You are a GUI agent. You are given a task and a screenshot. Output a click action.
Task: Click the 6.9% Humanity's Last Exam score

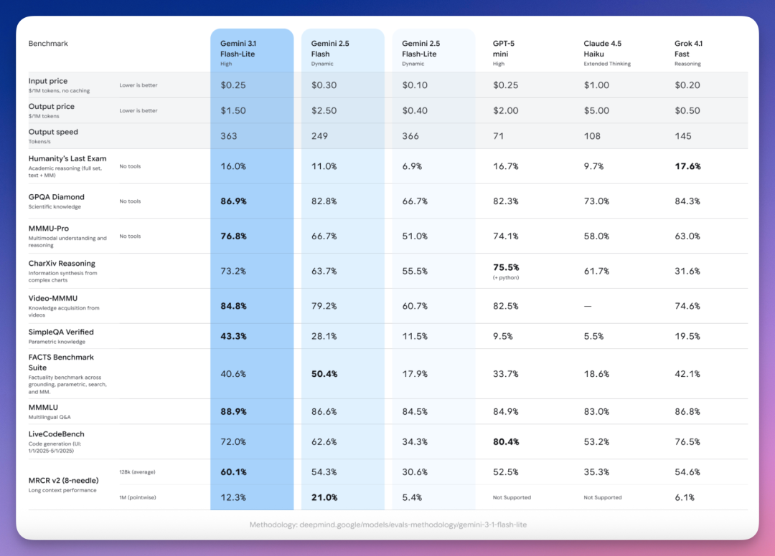point(412,166)
